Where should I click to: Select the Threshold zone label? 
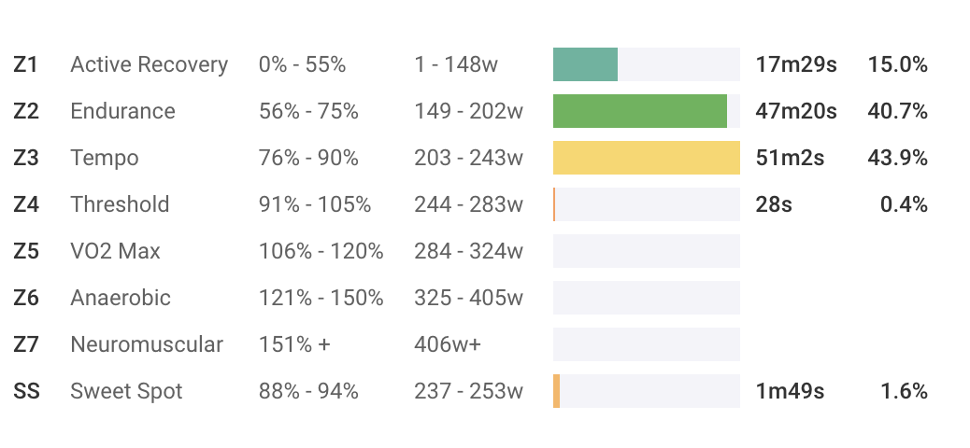[120, 204]
